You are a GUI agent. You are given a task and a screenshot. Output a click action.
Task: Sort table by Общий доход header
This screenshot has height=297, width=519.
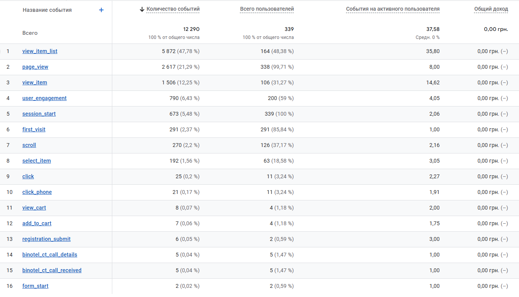click(491, 9)
